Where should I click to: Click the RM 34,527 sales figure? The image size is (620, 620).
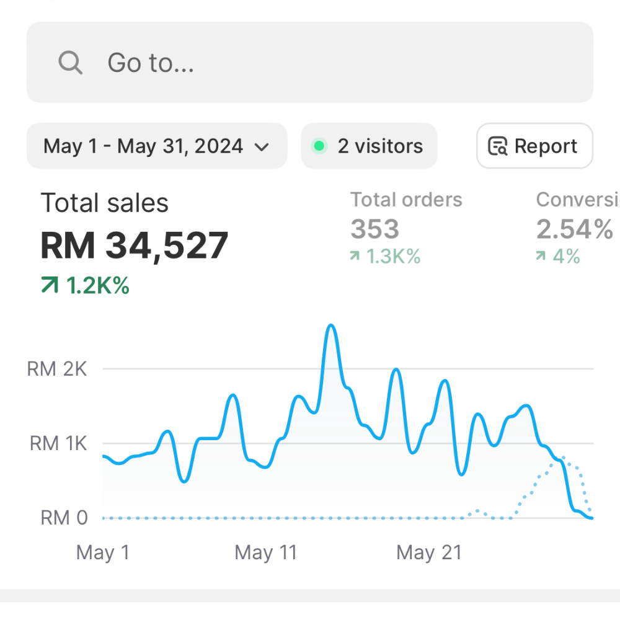(135, 246)
